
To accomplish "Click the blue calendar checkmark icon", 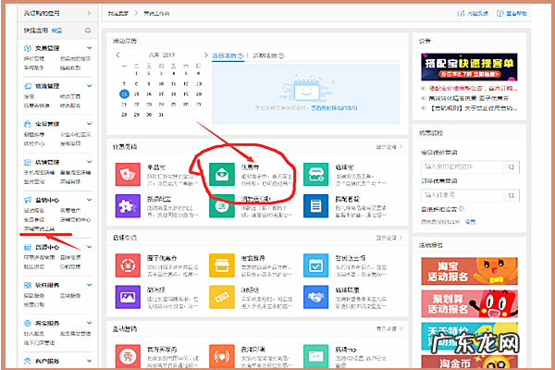I will [x=315, y=265].
